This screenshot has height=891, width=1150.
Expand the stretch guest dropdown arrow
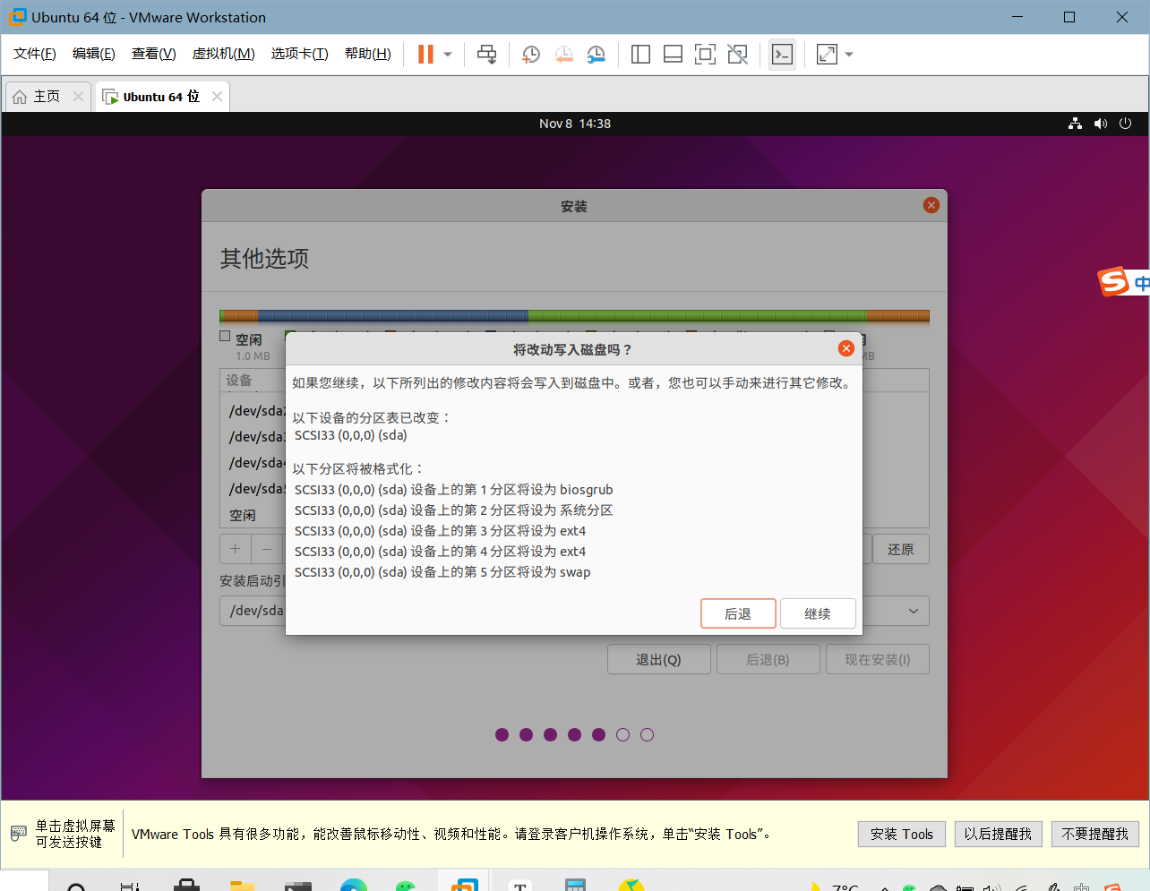click(849, 55)
